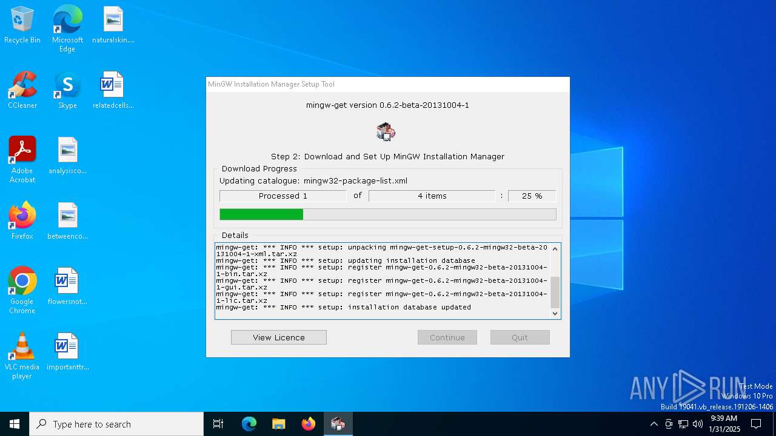The width and height of the screenshot is (776, 436).
Task: Open the notification center
Action: click(756, 424)
